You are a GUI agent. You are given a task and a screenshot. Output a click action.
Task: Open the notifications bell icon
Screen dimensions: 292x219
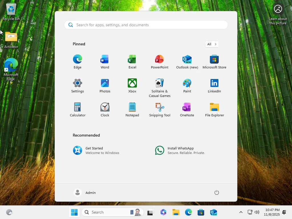point(284,212)
